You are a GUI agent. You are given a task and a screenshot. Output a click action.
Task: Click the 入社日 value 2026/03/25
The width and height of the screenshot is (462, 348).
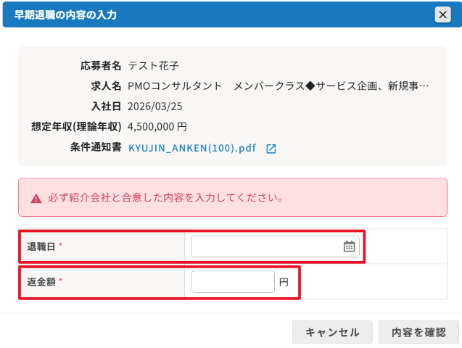155,107
